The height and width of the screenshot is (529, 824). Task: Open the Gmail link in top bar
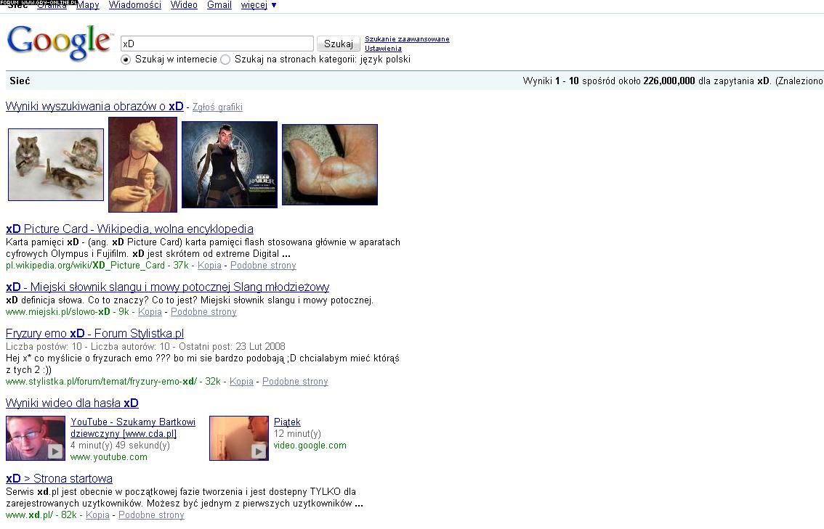pyautogui.click(x=219, y=5)
